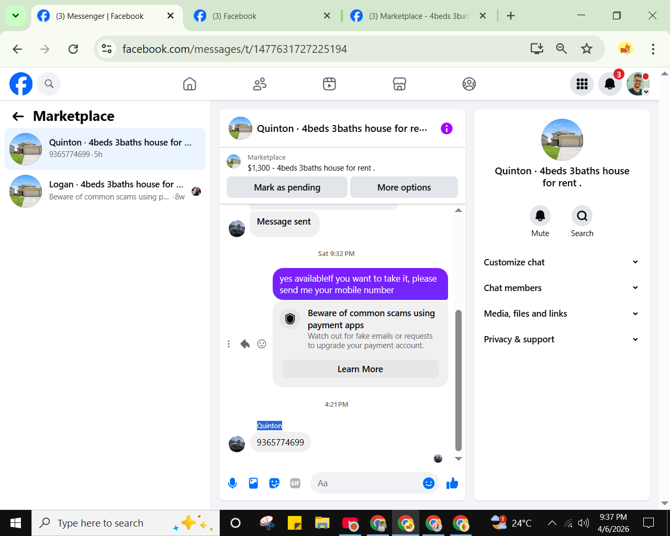This screenshot has width=670, height=536.
Task: Choose a GIF from the GIF icon
Action: [x=295, y=484]
